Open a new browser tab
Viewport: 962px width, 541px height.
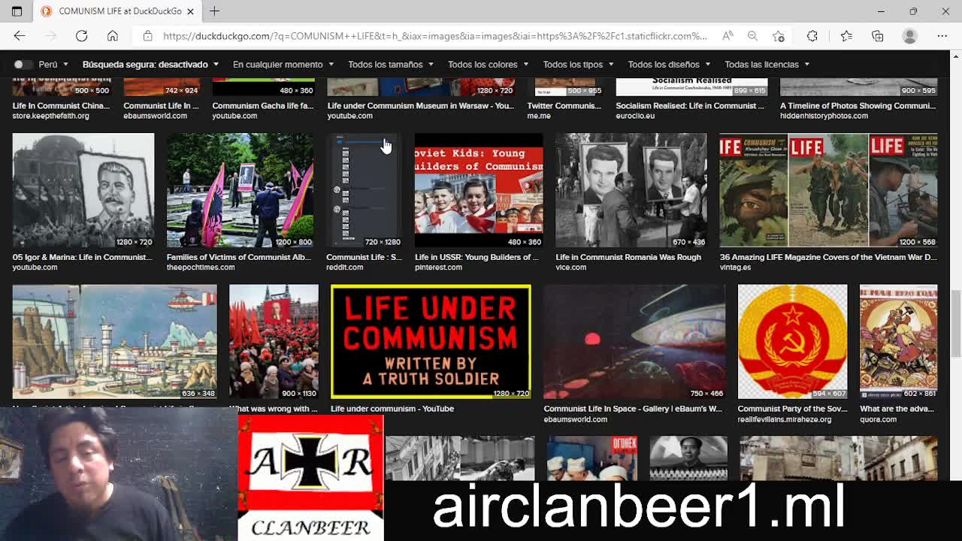[x=214, y=11]
